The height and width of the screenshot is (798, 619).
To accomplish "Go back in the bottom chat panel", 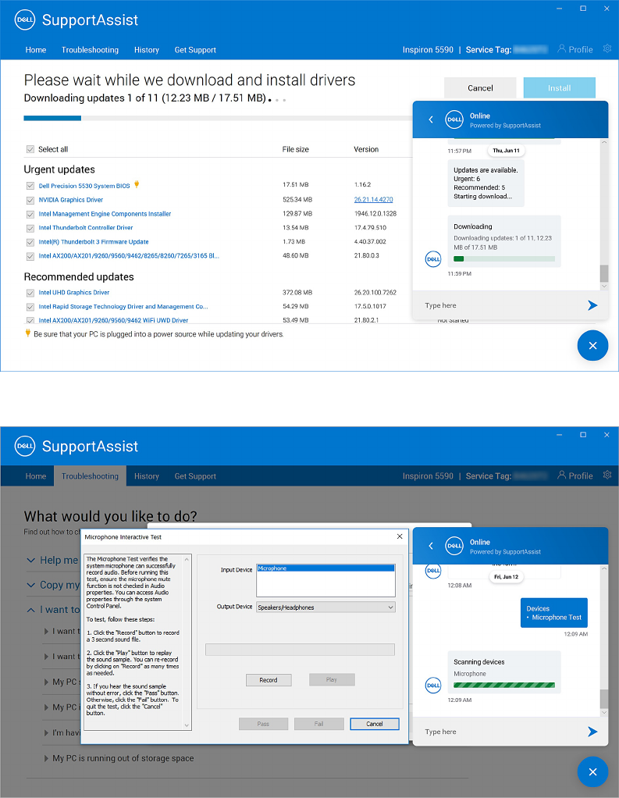I will [431, 546].
